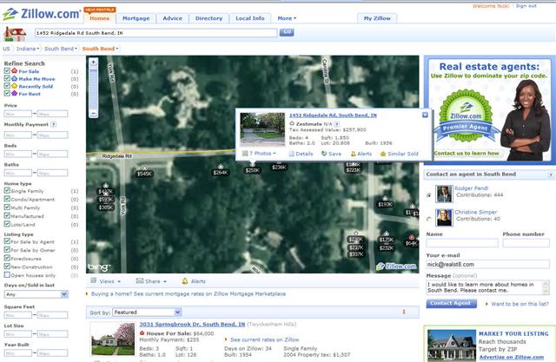
Task: Open the Zestimate help question mark
Action: (337, 124)
